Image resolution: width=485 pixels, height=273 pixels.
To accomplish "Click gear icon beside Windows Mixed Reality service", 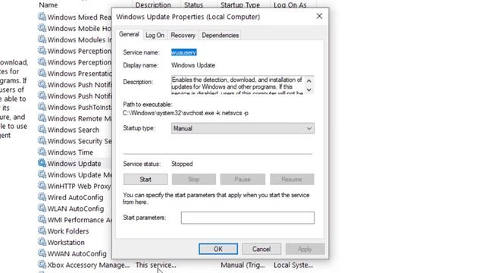I will point(42,17).
